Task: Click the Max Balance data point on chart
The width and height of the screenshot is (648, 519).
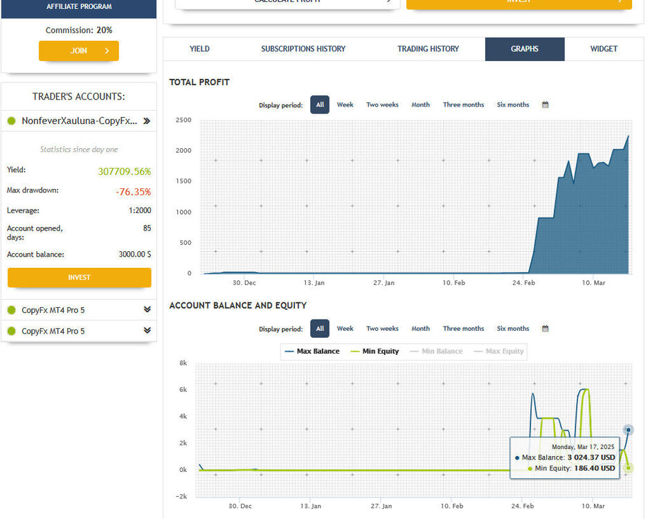Action: click(628, 430)
